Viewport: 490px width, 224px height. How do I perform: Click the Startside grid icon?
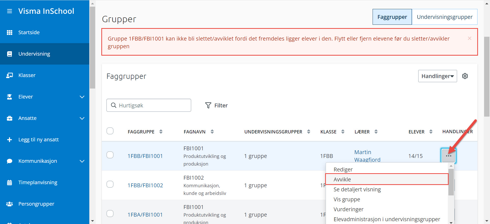coord(9,32)
